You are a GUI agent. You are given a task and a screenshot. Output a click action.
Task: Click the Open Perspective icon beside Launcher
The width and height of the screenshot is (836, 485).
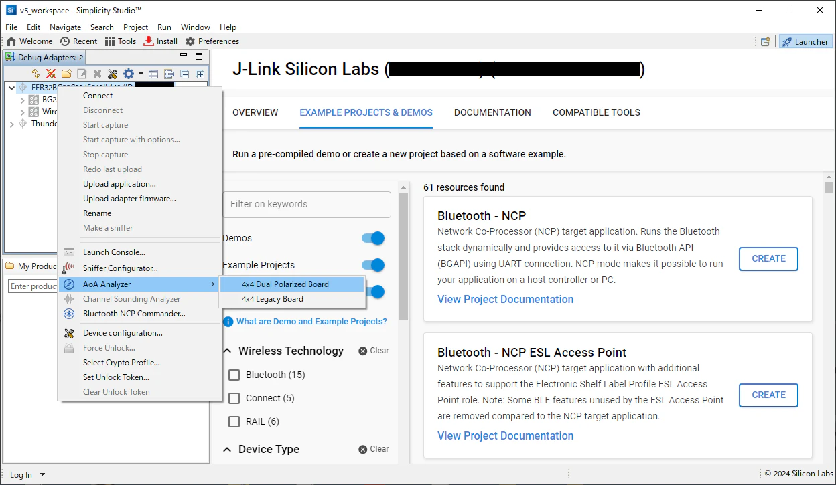pyautogui.click(x=766, y=41)
